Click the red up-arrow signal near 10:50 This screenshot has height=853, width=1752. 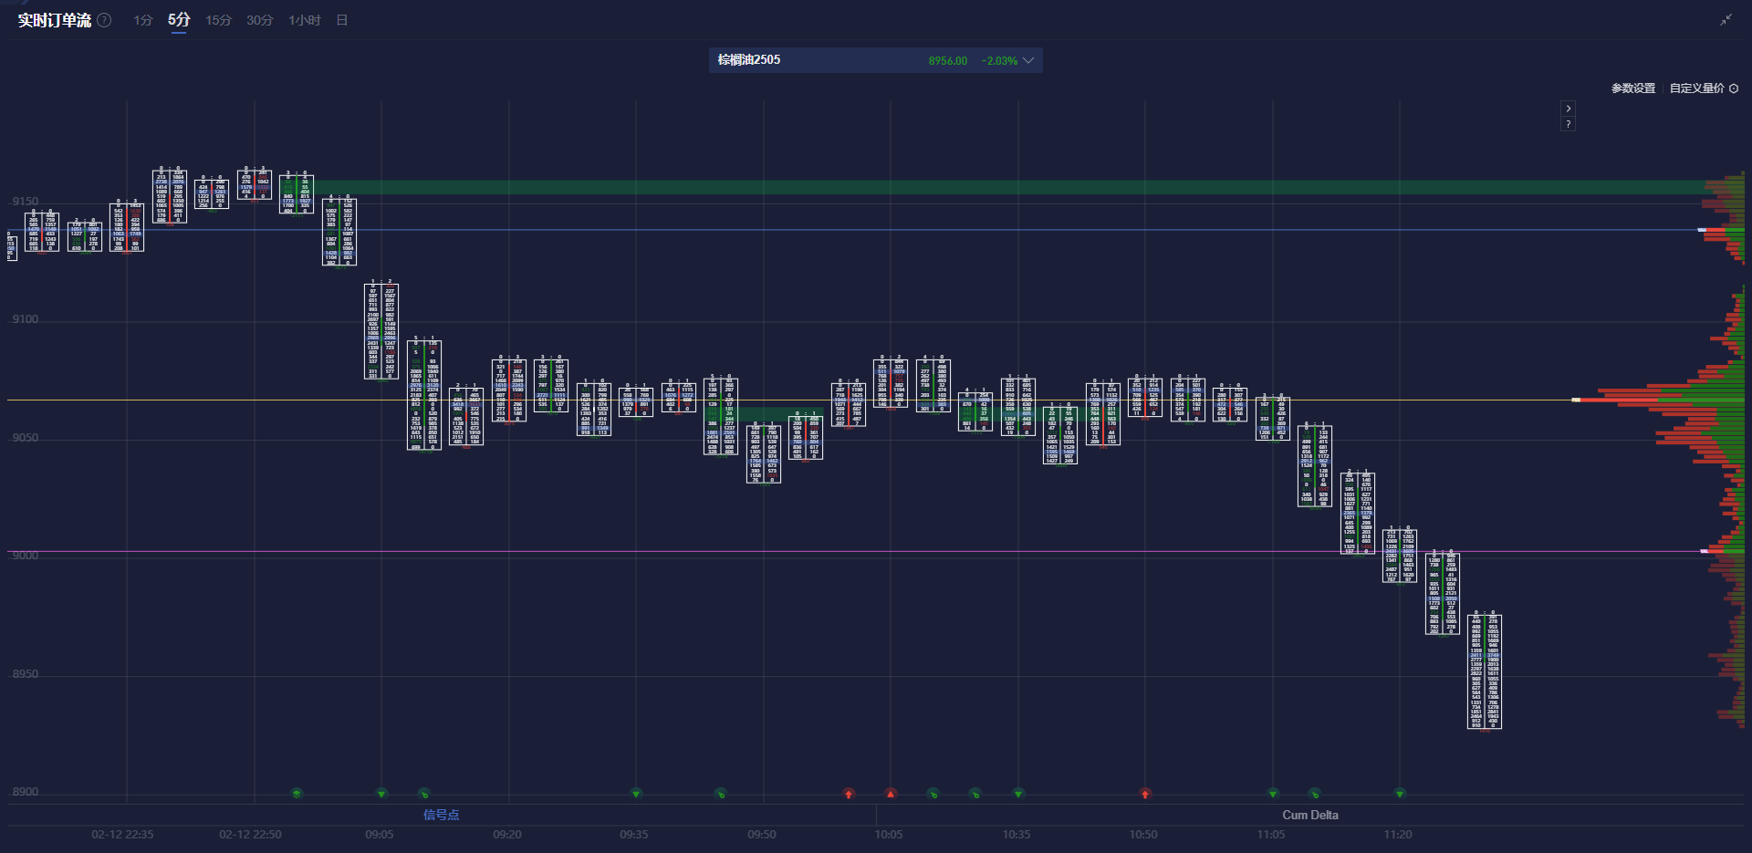(x=1145, y=794)
